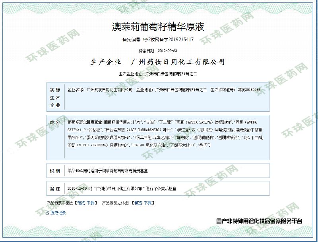The height and width of the screenshot is (242, 318).
Task: Click 预览 for 产品包装平面图
Action: [x=81, y=203]
